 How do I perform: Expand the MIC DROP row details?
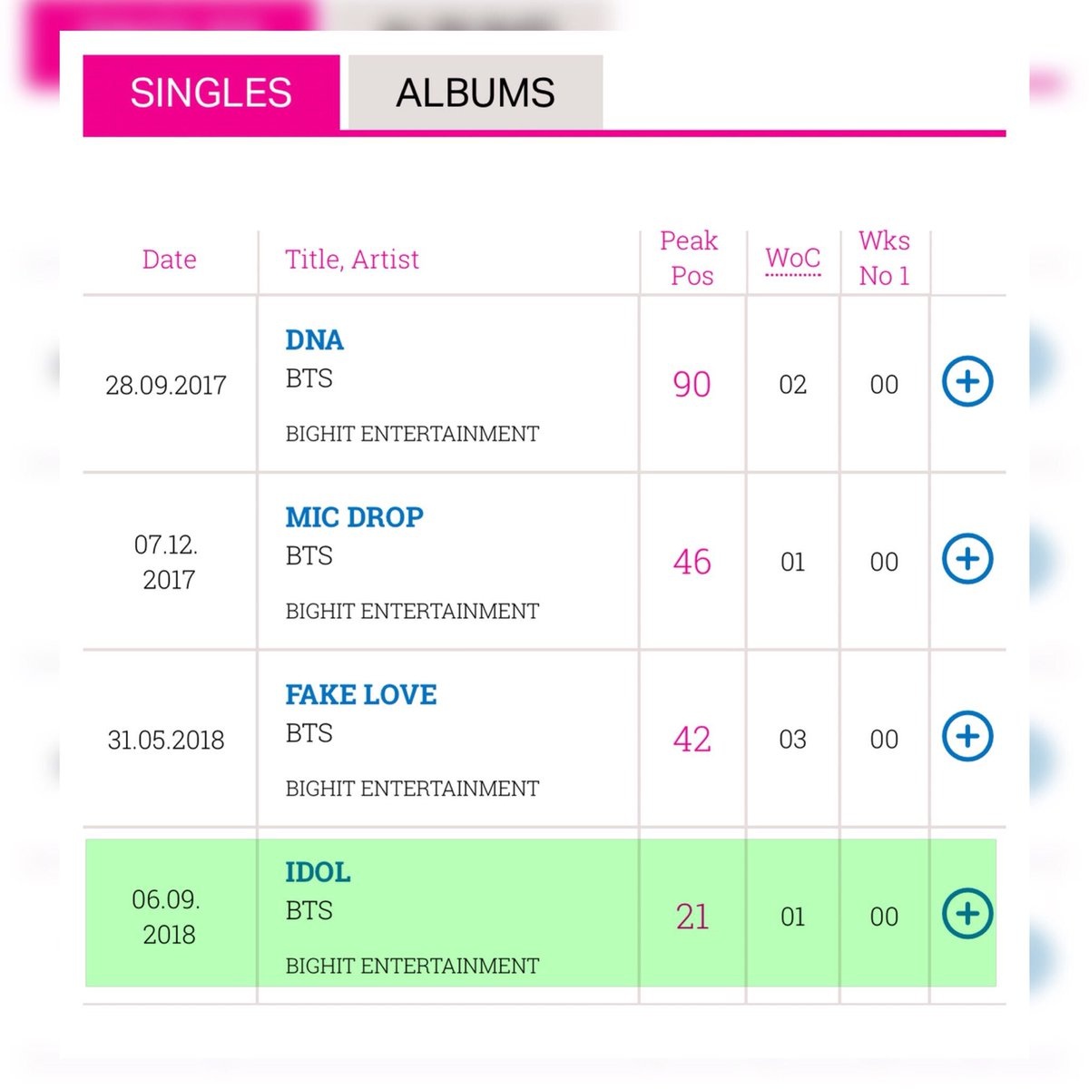[x=967, y=559]
